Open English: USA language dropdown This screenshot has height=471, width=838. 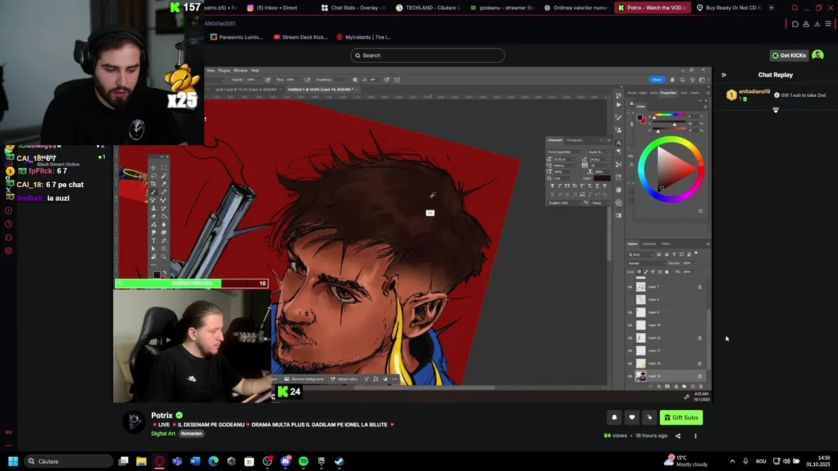click(564, 203)
